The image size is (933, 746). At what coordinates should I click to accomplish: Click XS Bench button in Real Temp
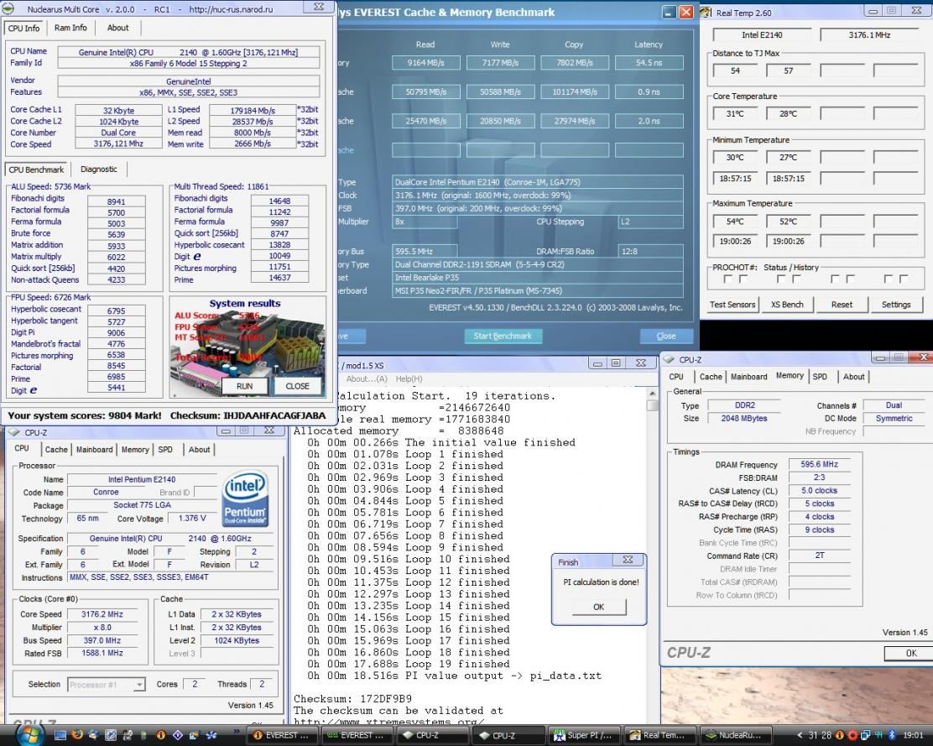click(x=787, y=305)
